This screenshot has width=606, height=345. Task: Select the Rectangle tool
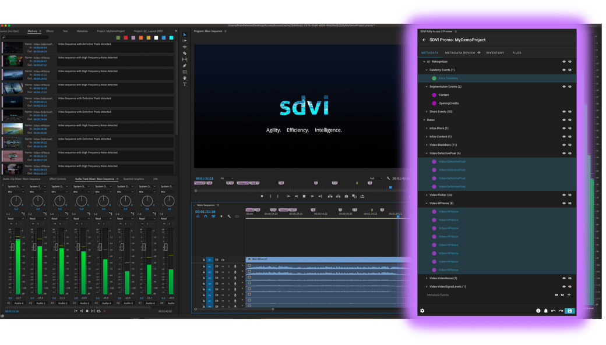tap(184, 72)
